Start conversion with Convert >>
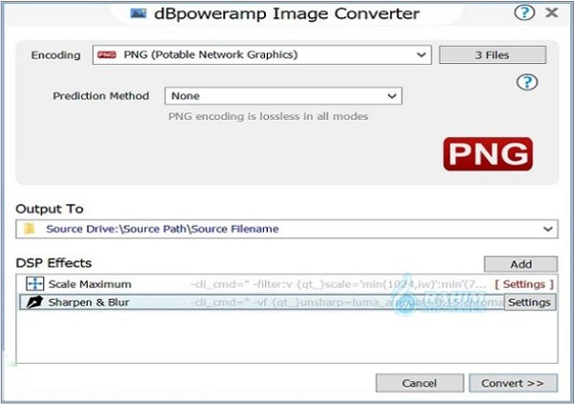The width and height of the screenshot is (574, 404). pyautogui.click(x=513, y=383)
